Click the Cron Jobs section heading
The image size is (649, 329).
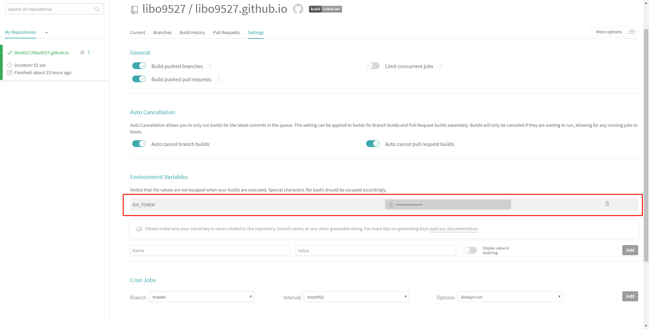143,280
